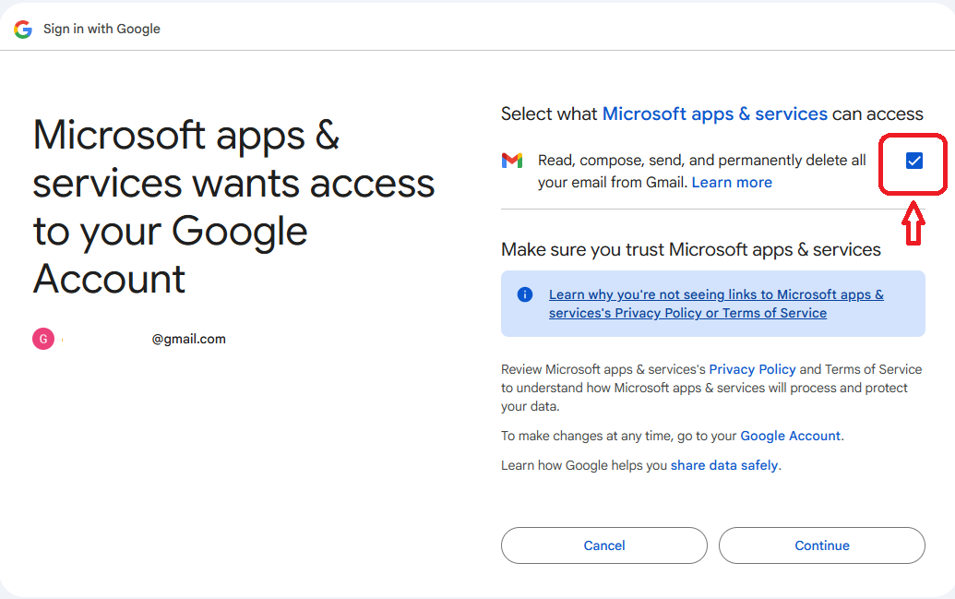Screen dimensions: 955x599
Task: Click the Read, compose, send permission text
Action: 701,172
